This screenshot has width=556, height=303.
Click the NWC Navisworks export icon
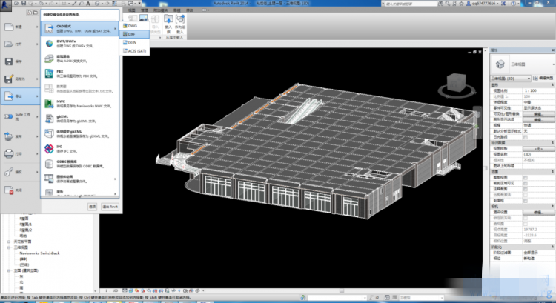click(x=49, y=104)
